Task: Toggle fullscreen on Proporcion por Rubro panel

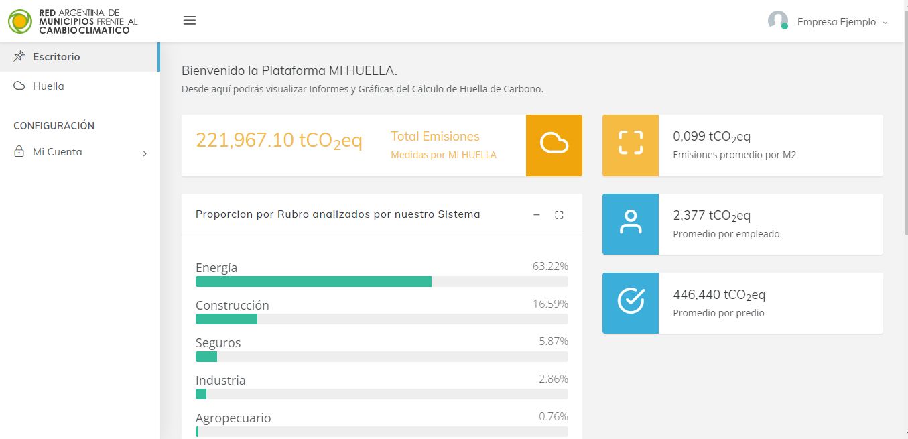Action: coord(559,215)
